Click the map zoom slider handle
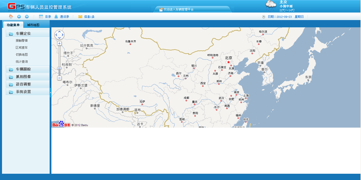Viewport: 361px width, 180px height. (x=59, y=68)
